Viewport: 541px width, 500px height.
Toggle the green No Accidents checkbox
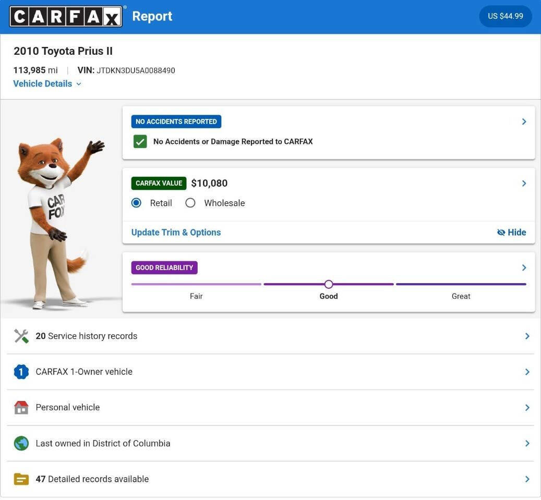140,142
